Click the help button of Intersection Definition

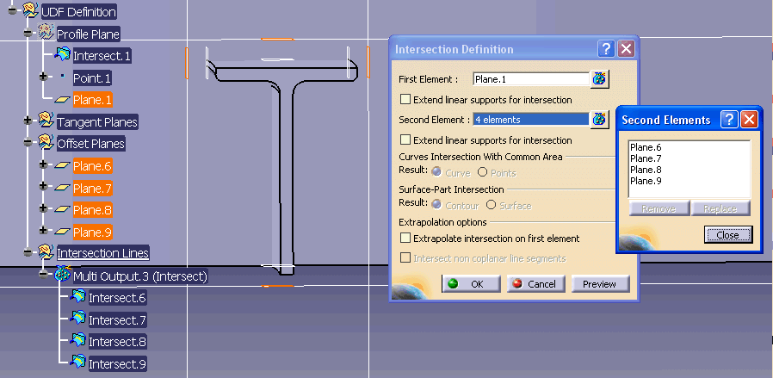point(606,49)
